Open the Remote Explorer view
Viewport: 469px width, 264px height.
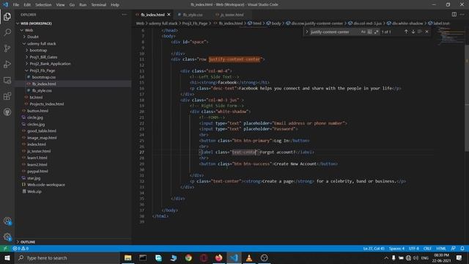click(7, 80)
